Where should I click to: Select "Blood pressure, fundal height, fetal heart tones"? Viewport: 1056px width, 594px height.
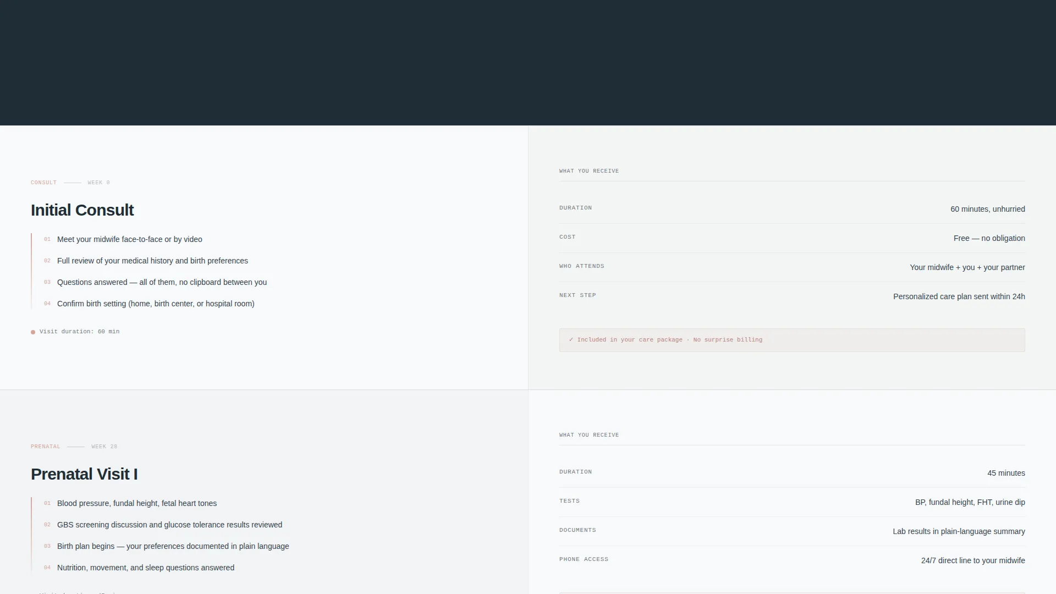(137, 503)
